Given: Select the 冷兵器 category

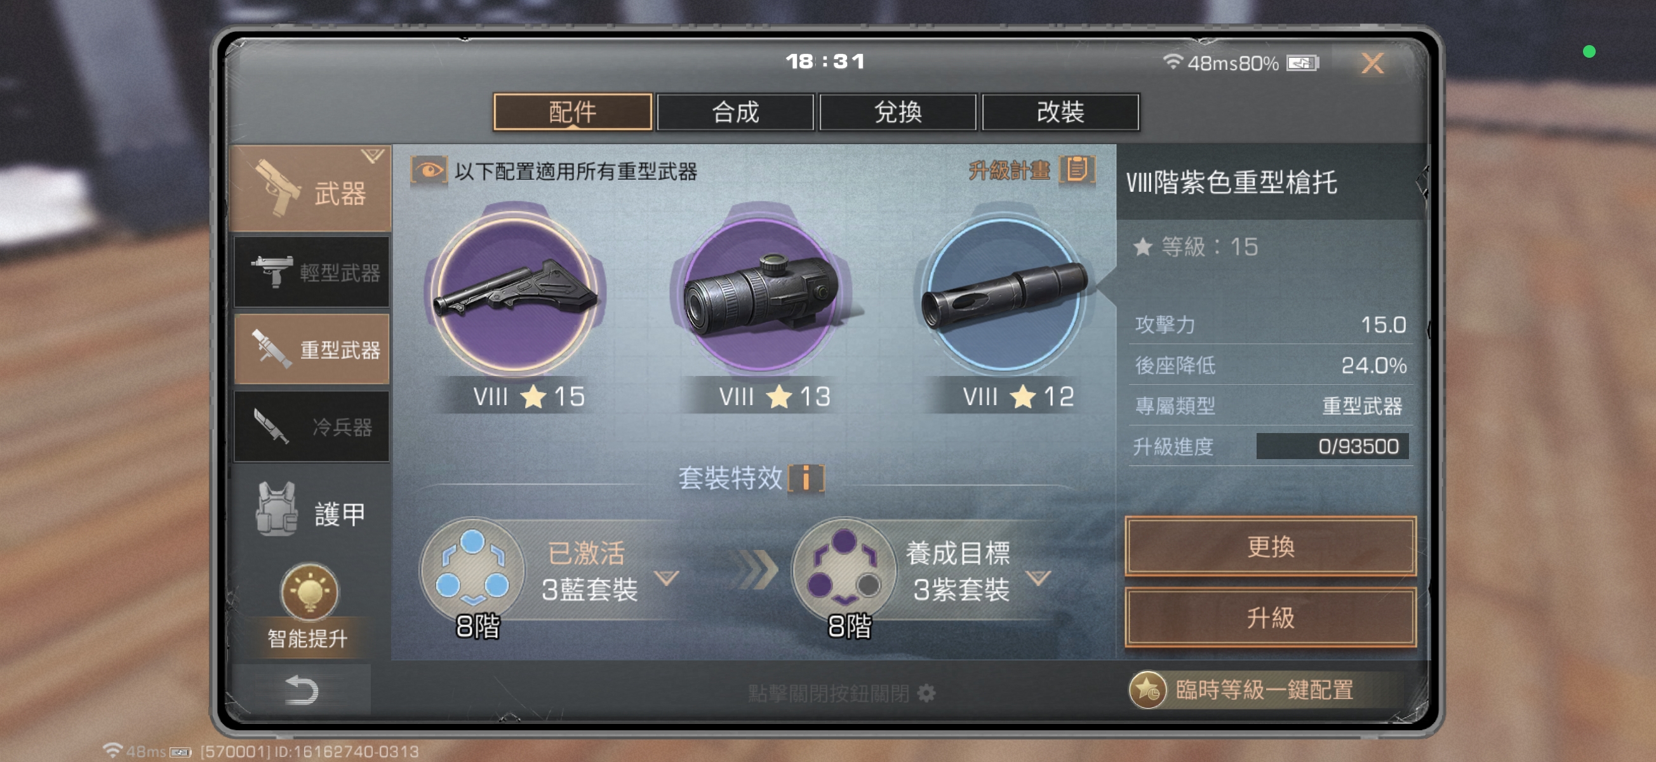Looking at the screenshot, I should coord(312,425).
